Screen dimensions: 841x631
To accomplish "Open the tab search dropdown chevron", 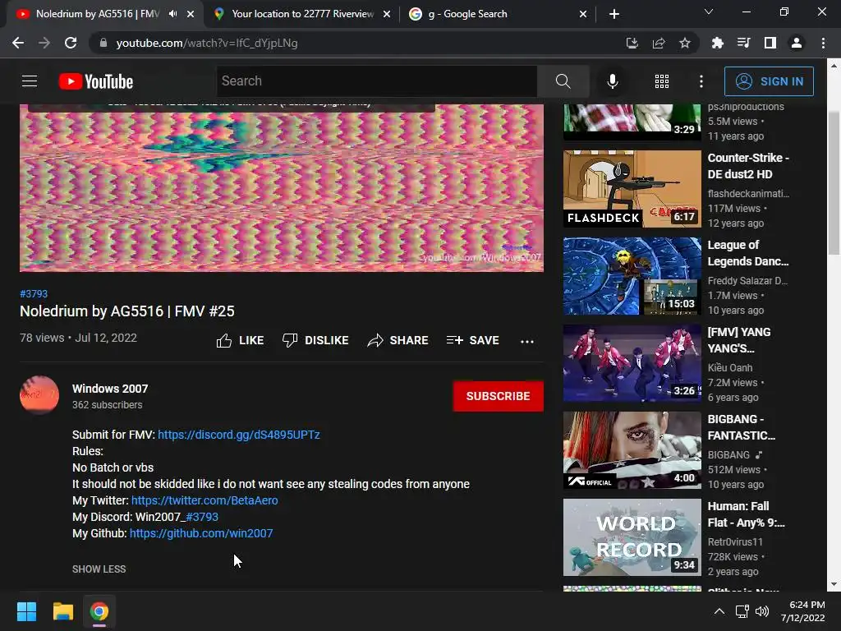I will (x=709, y=12).
